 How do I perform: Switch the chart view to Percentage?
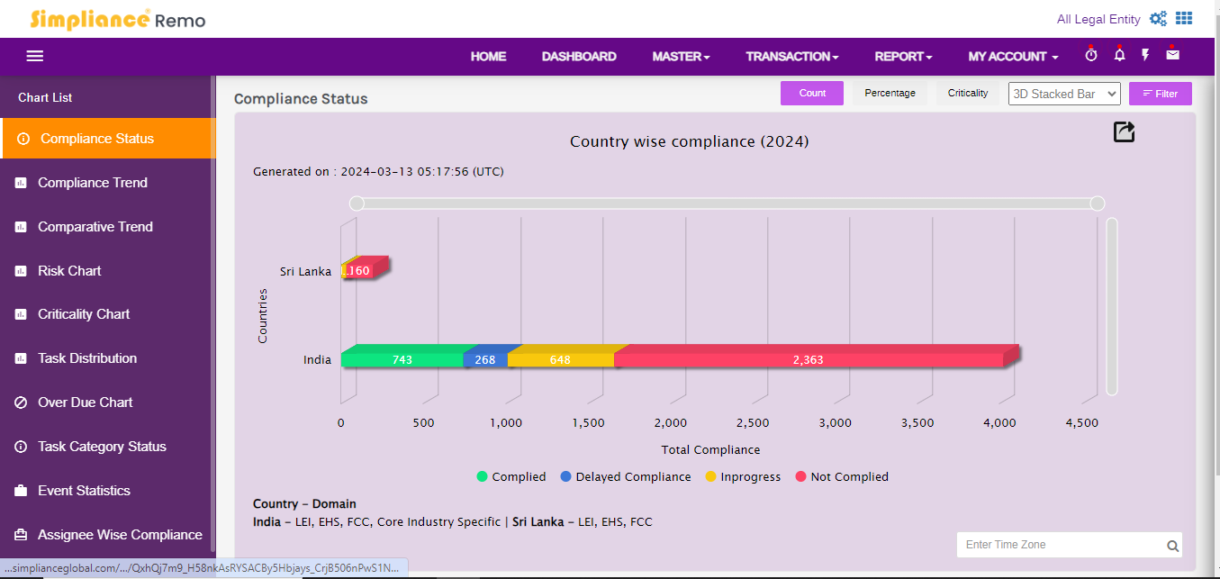click(x=890, y=94)
